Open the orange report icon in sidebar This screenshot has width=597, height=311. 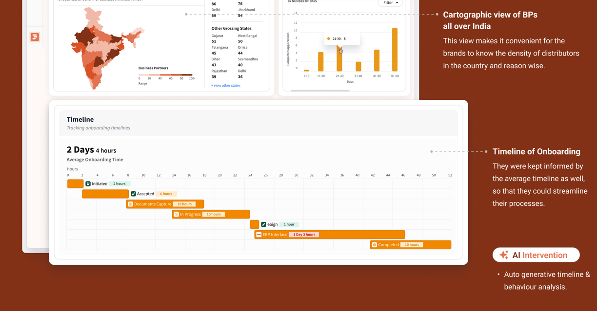pyautogui.click(x=35, y=37)
